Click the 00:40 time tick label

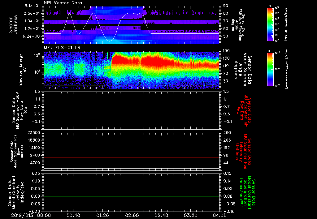pyautogui.click(x=73, y=215)
